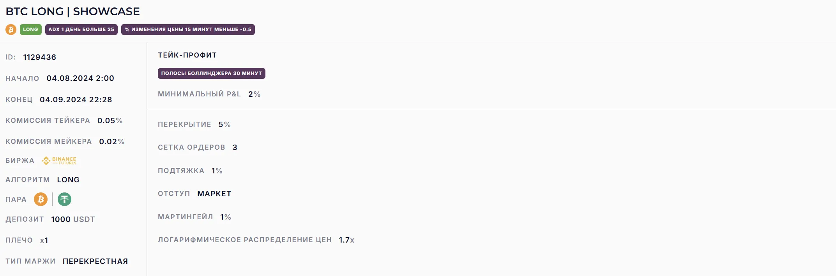Click the Bitcoin icon under the title

click(11, 30)
